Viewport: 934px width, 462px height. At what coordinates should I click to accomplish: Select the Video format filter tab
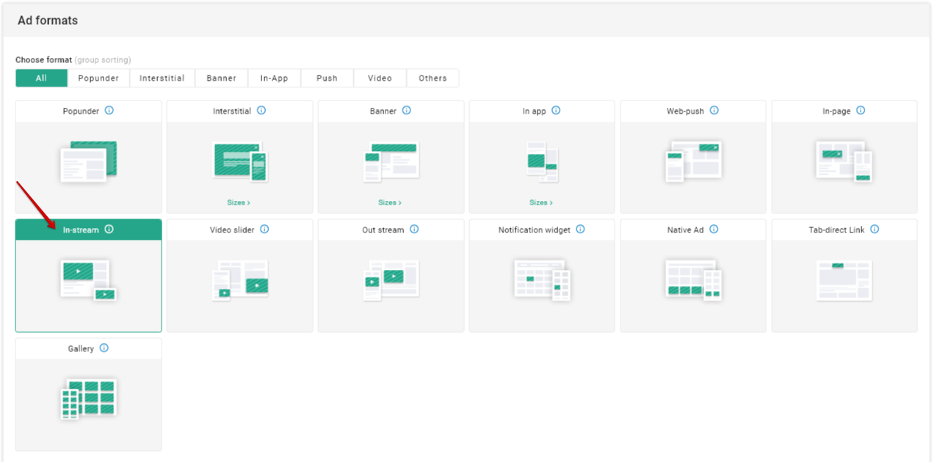(380, 78)
